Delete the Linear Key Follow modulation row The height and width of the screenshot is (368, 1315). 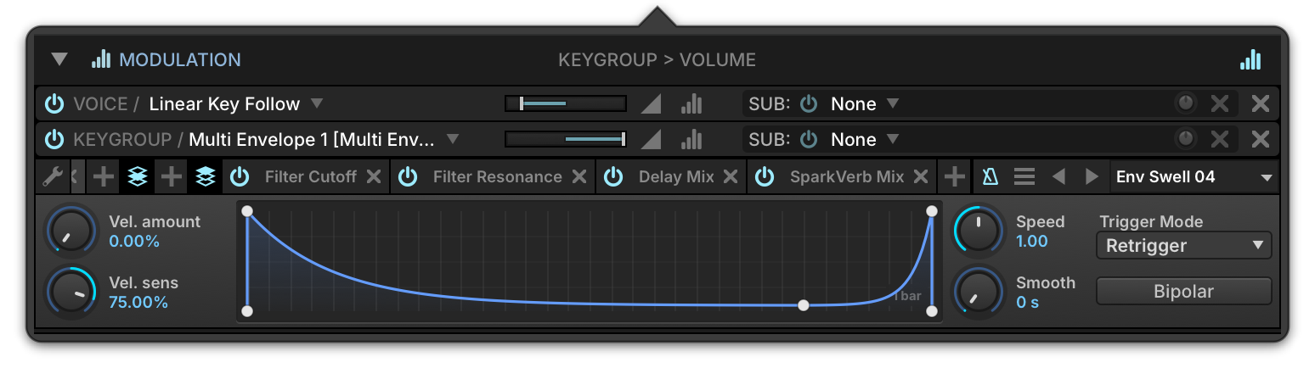pyautogui.click(x=1261, y=103)
